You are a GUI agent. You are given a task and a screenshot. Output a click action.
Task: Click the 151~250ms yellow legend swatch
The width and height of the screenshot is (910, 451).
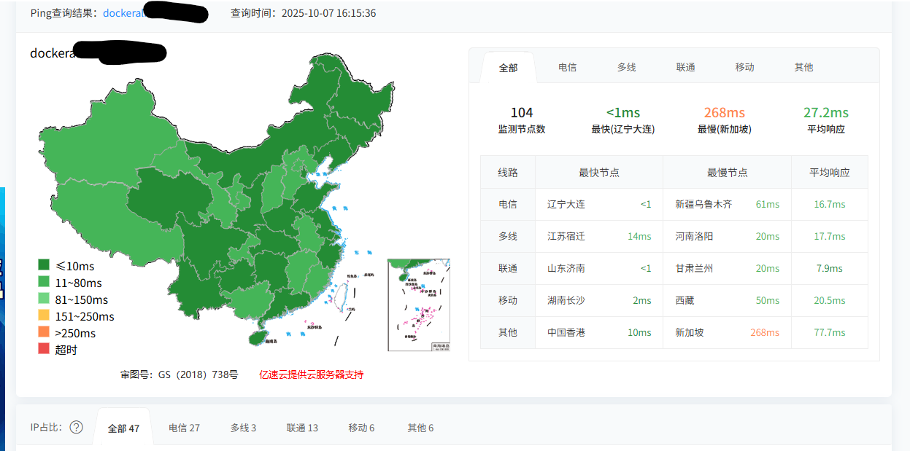pyautogui.click(x=44, y=316)
